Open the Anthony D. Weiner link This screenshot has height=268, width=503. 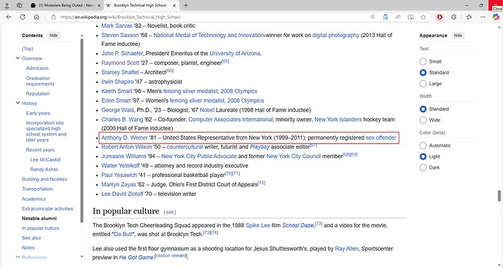tap(125, 138)
